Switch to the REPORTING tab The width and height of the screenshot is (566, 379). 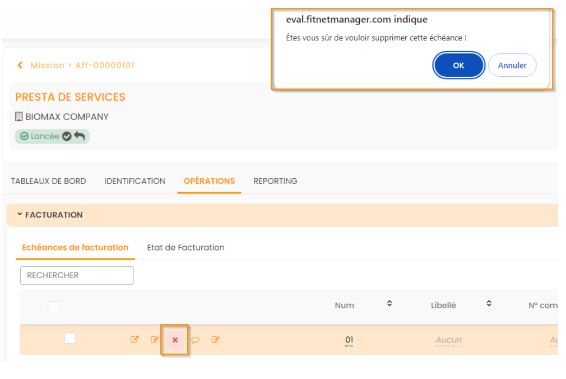coord(275,181)
